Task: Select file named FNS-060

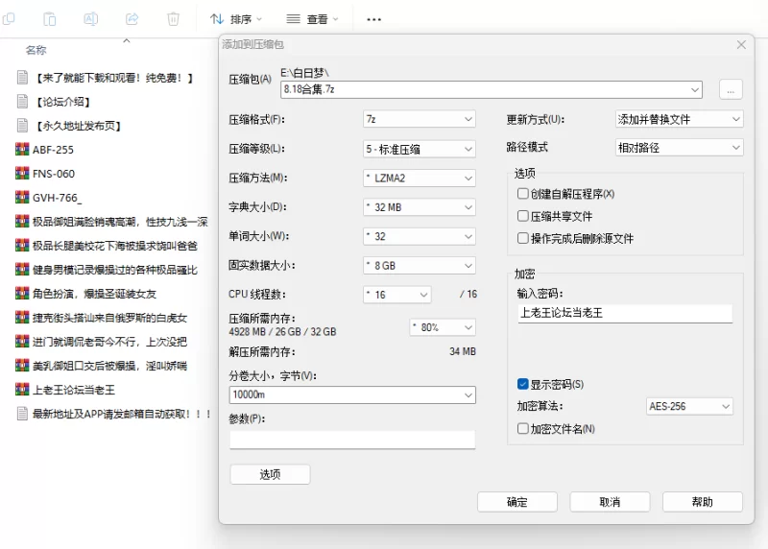Action: [x=54, y=174]
